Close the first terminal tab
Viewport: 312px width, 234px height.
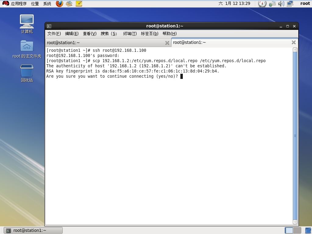pos(167,43)
